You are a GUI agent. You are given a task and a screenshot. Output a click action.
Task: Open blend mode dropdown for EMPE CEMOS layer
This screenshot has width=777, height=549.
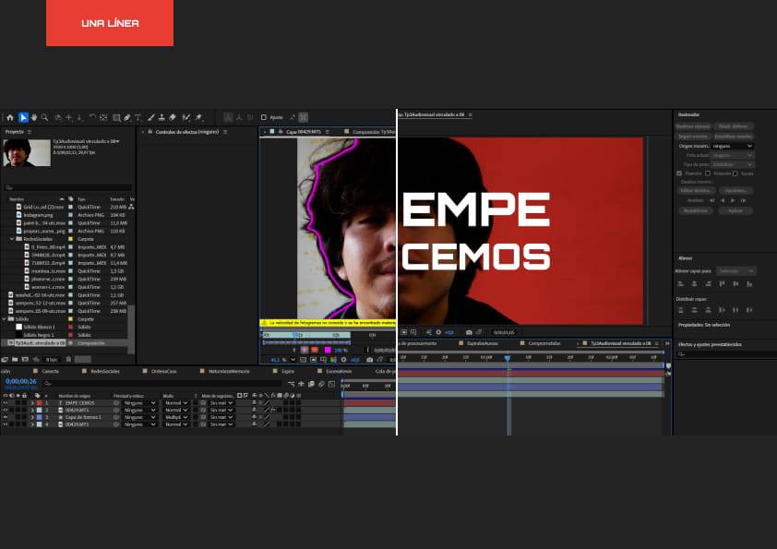pos(175,403)
